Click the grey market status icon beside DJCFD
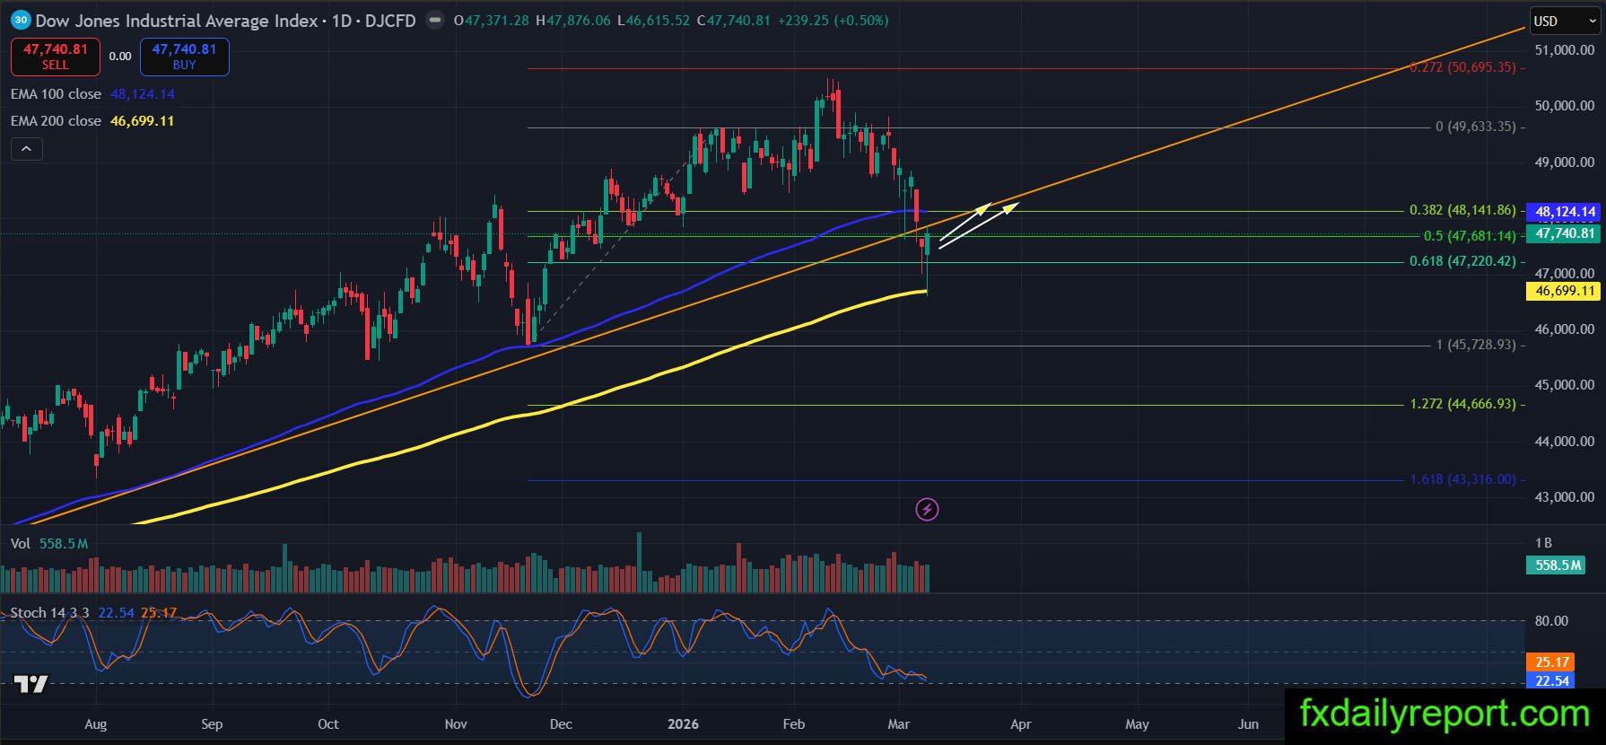The image size is (1606, 745). click(435, 20)
